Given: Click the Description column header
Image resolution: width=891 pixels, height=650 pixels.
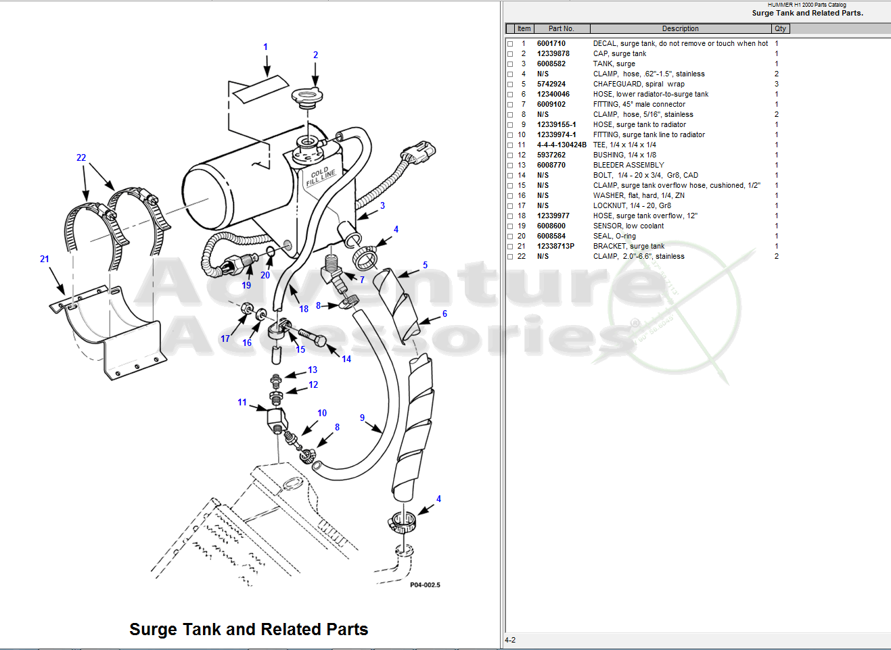Looking at the screenshot, I should [680, 28].
